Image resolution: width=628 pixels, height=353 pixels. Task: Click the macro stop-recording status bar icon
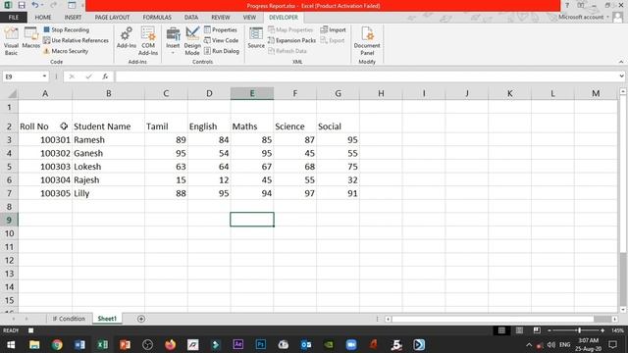click(30, 330)
